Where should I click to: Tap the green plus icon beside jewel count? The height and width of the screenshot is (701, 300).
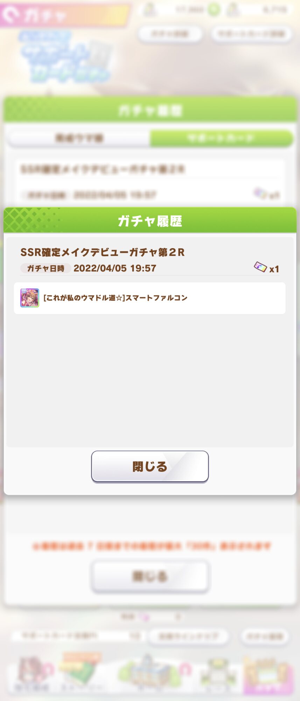[x=214, y=9]
